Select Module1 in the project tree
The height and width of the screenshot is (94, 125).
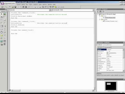coord(111,21)
